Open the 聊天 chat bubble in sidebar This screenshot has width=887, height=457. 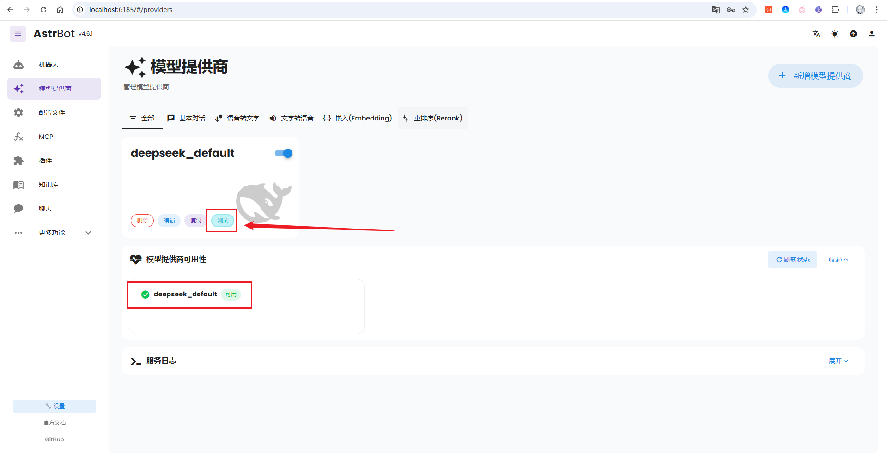click(x=18, y=209)
